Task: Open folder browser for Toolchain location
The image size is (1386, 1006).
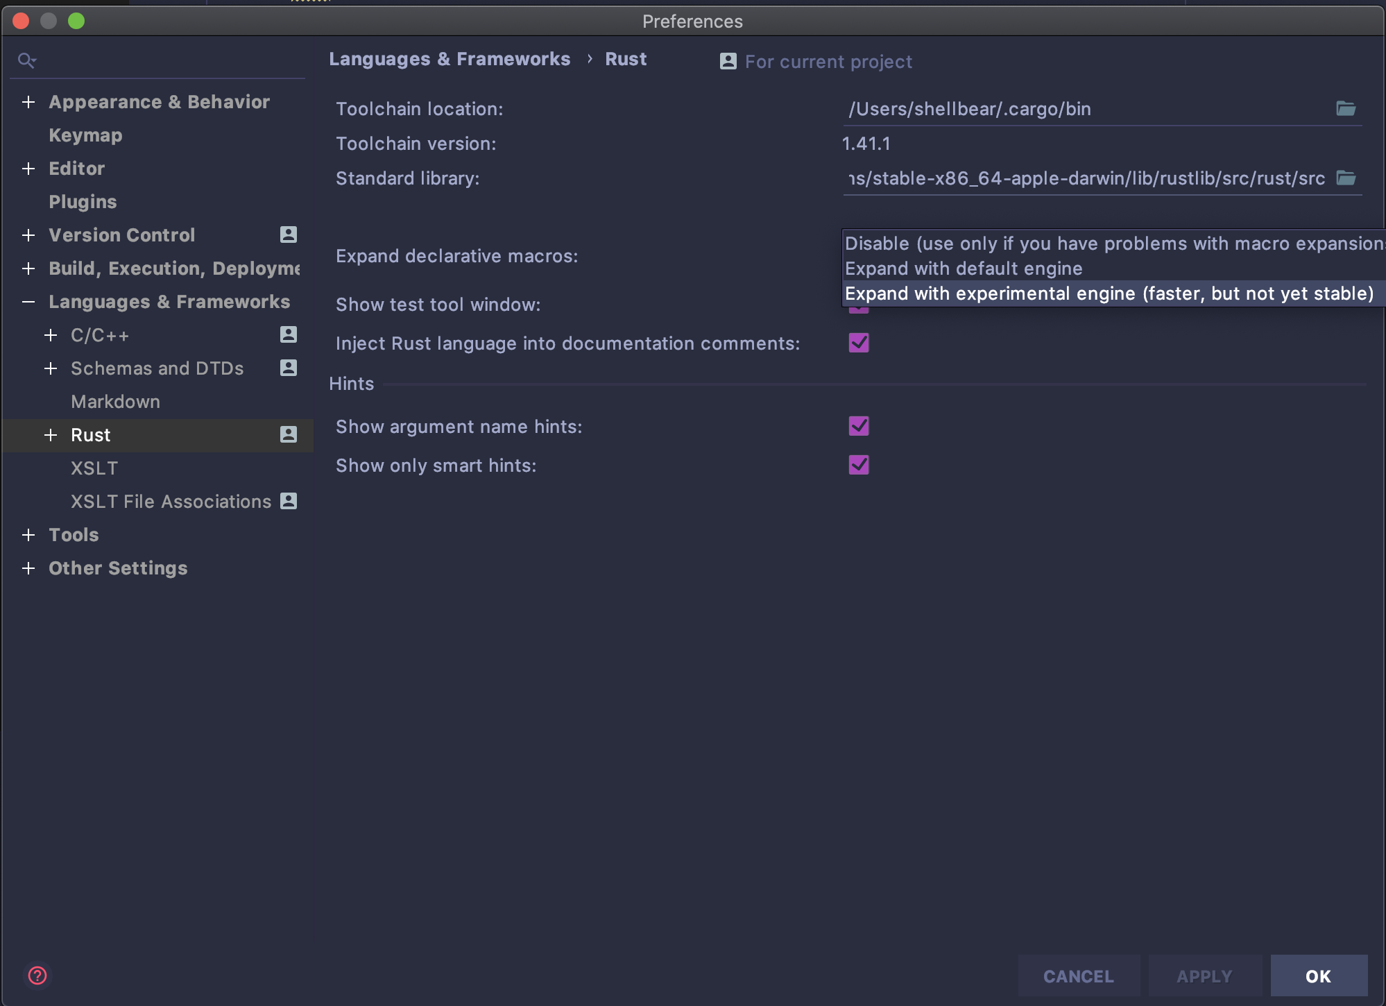Action: click(1346, 108)
